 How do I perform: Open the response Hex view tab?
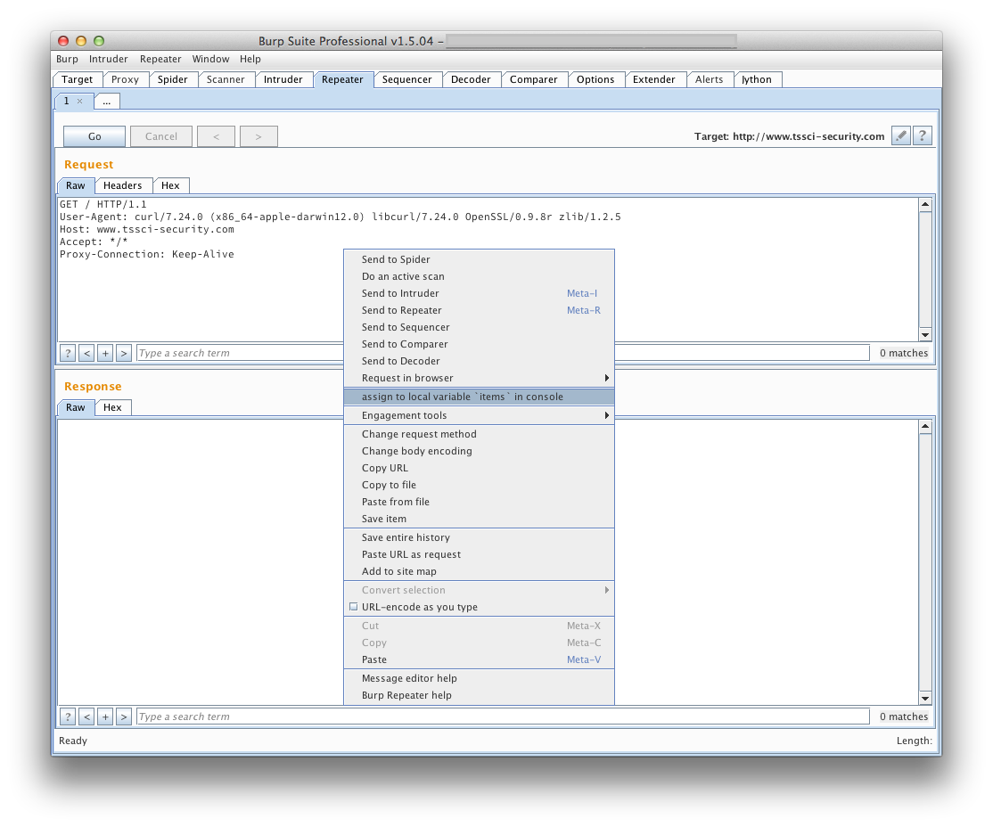click(112, 407)
